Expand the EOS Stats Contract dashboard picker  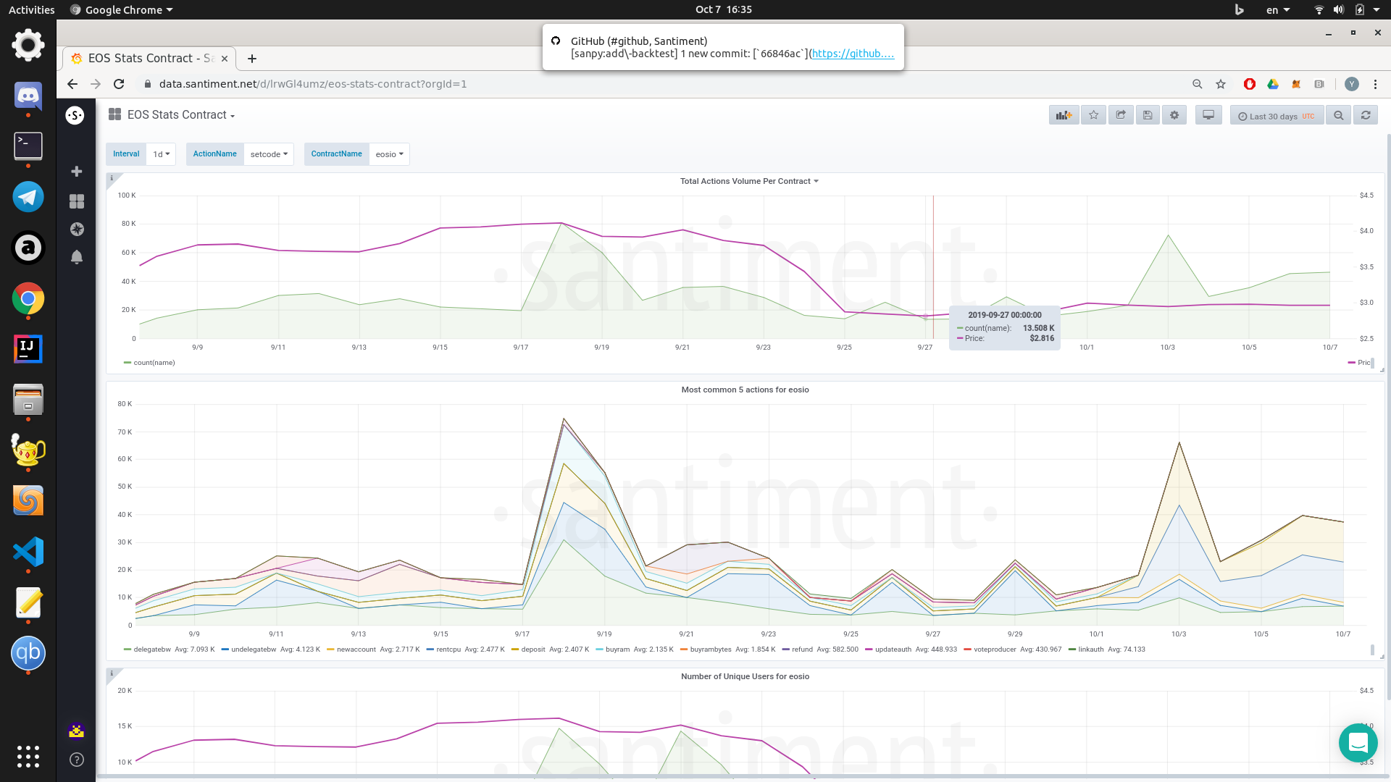(x=180, y=115)
